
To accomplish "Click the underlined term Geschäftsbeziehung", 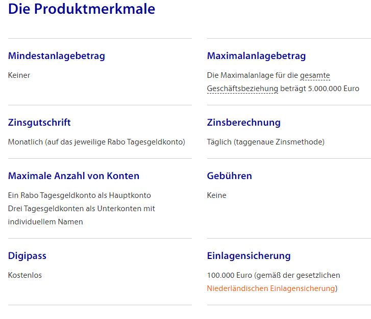I will [x=242, y=89].
